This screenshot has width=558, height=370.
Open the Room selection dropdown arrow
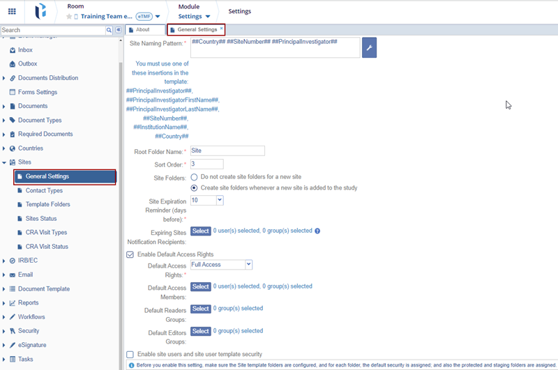[x=158, y=16]
